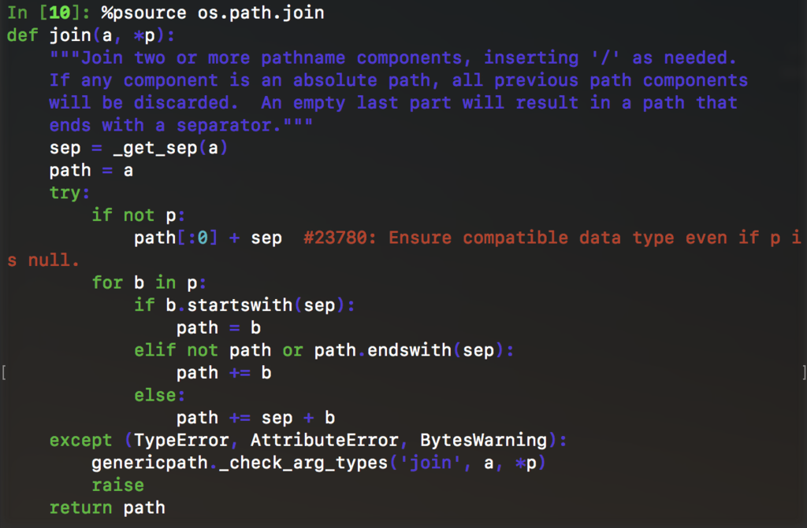The height and width of the screenshot is (528, 807).
Task: Click the "except (TypeError, AttributeError, BytesWarning):" line
Action: 308,440
